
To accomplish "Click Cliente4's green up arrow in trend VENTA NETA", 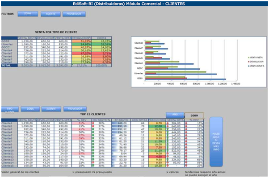I will pyautogui.click(x=168, y=132).
